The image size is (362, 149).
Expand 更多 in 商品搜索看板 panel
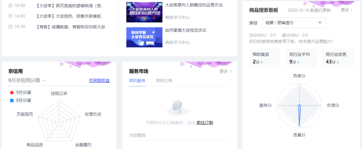tap(347, 10)
